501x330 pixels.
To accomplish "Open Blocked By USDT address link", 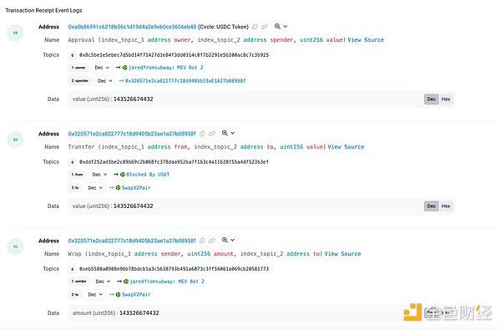I will click(148, 175).
